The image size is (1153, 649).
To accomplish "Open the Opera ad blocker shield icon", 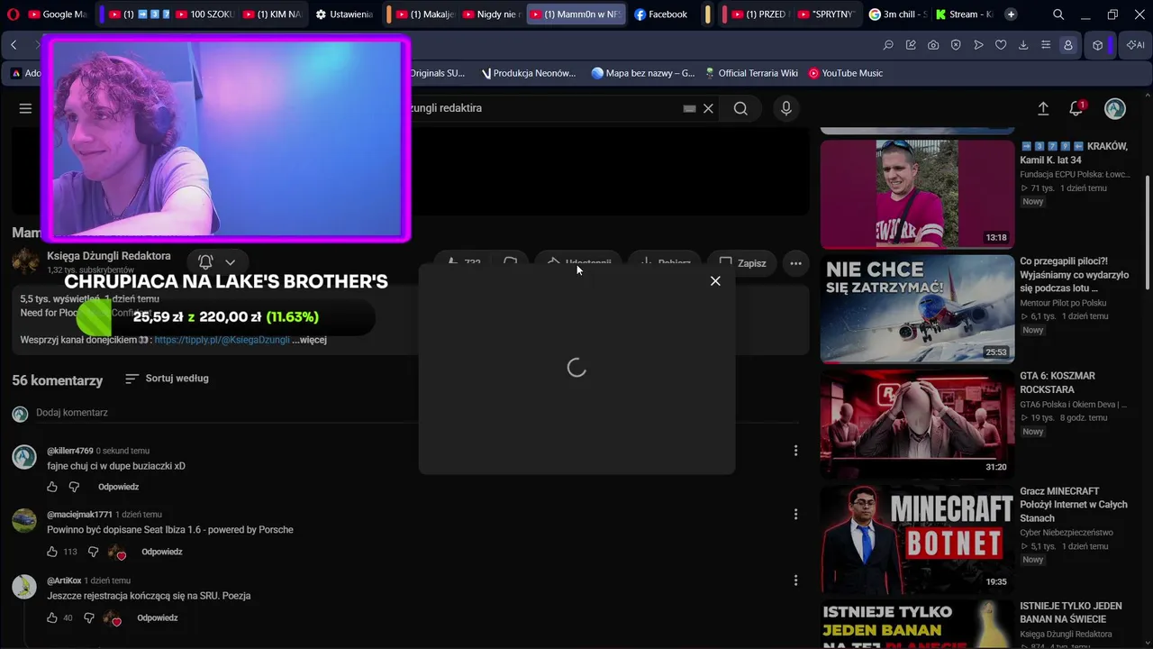I will (x=956, y=45).
